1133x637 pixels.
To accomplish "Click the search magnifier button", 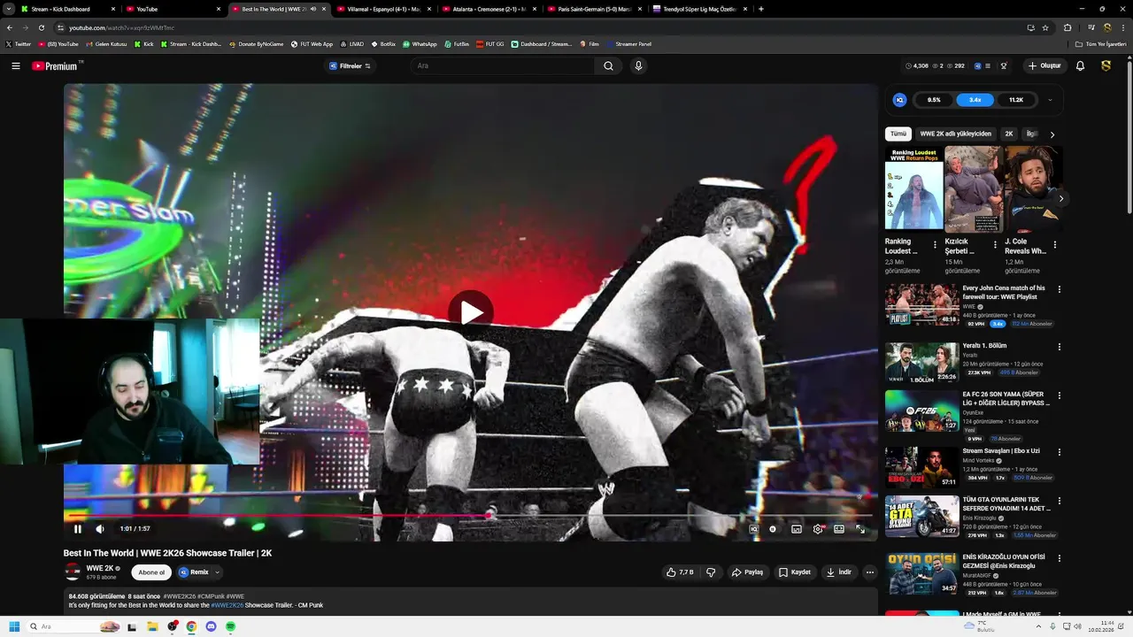I will [x=608, y=65].
